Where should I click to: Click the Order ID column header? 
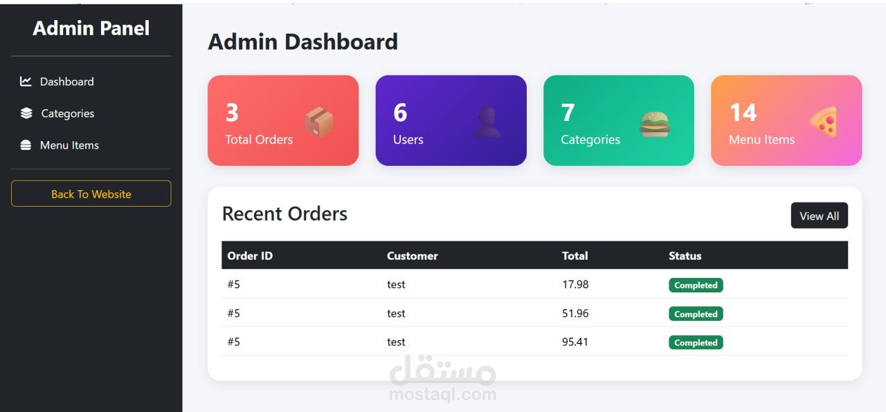click(250, 256)
